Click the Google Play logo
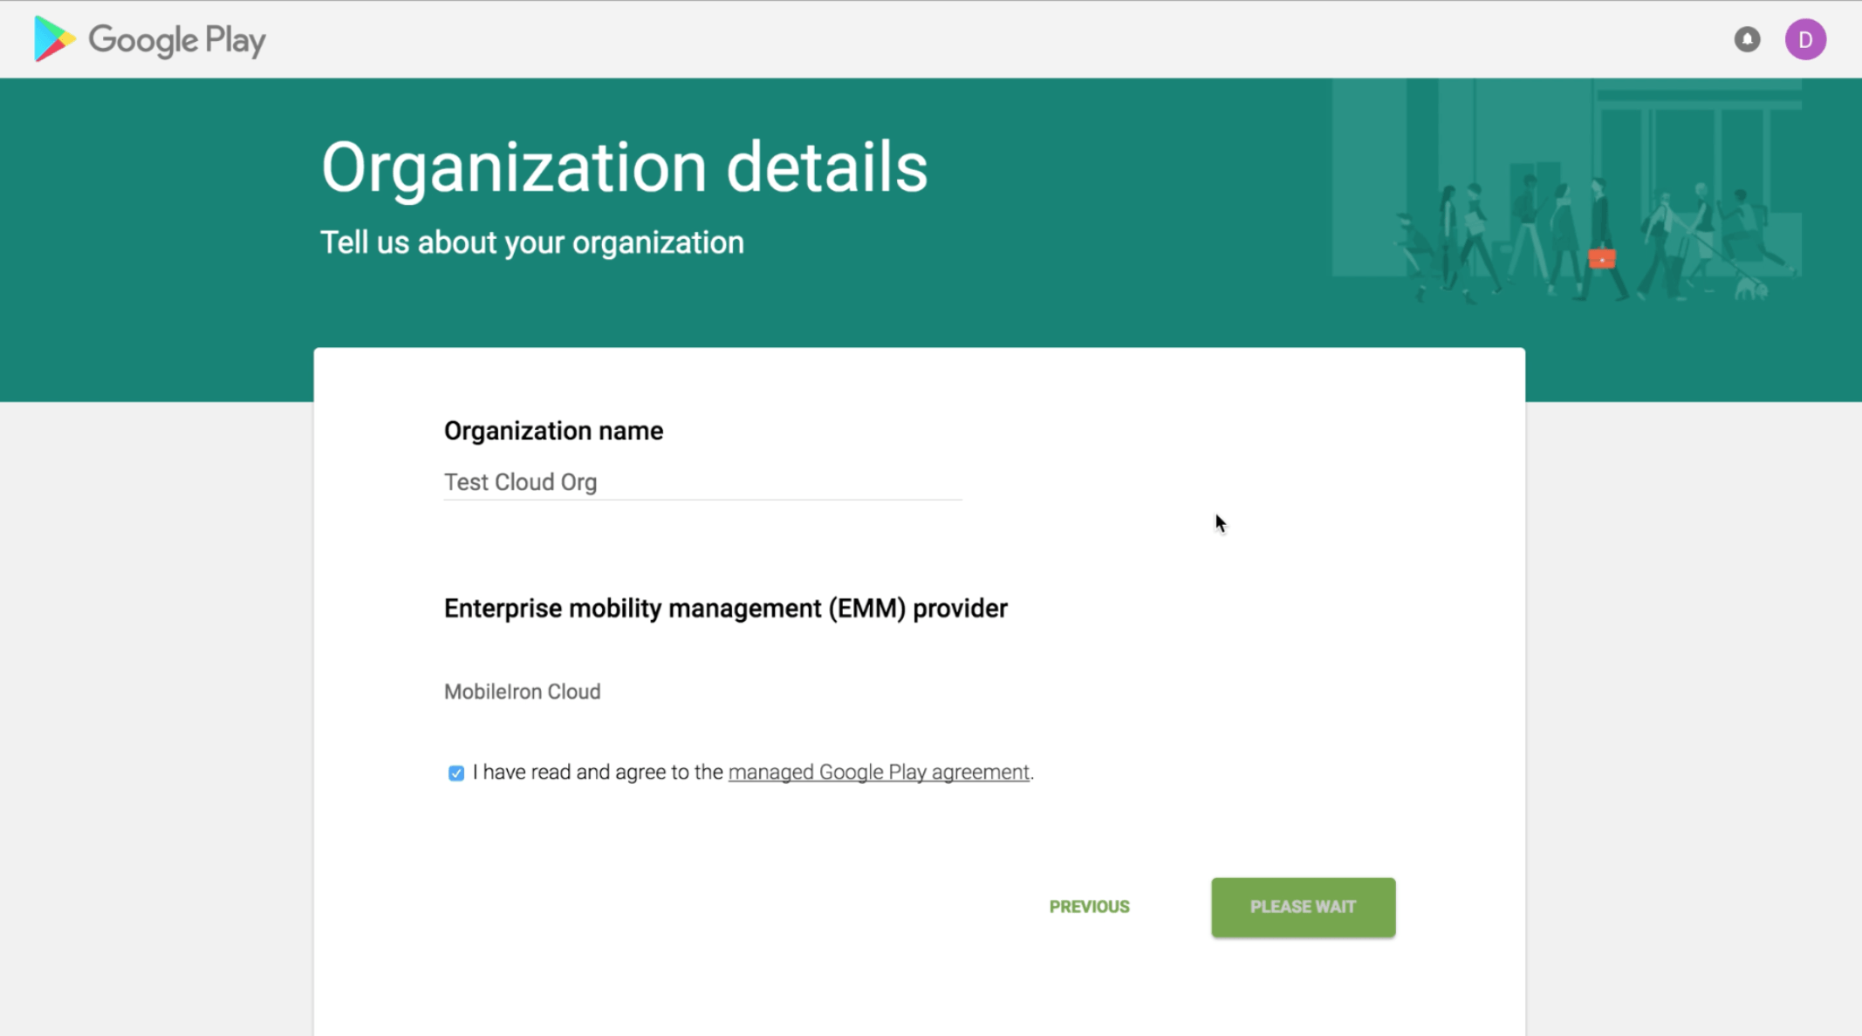Screen dimensions: 1862x1036 [149, 39]
